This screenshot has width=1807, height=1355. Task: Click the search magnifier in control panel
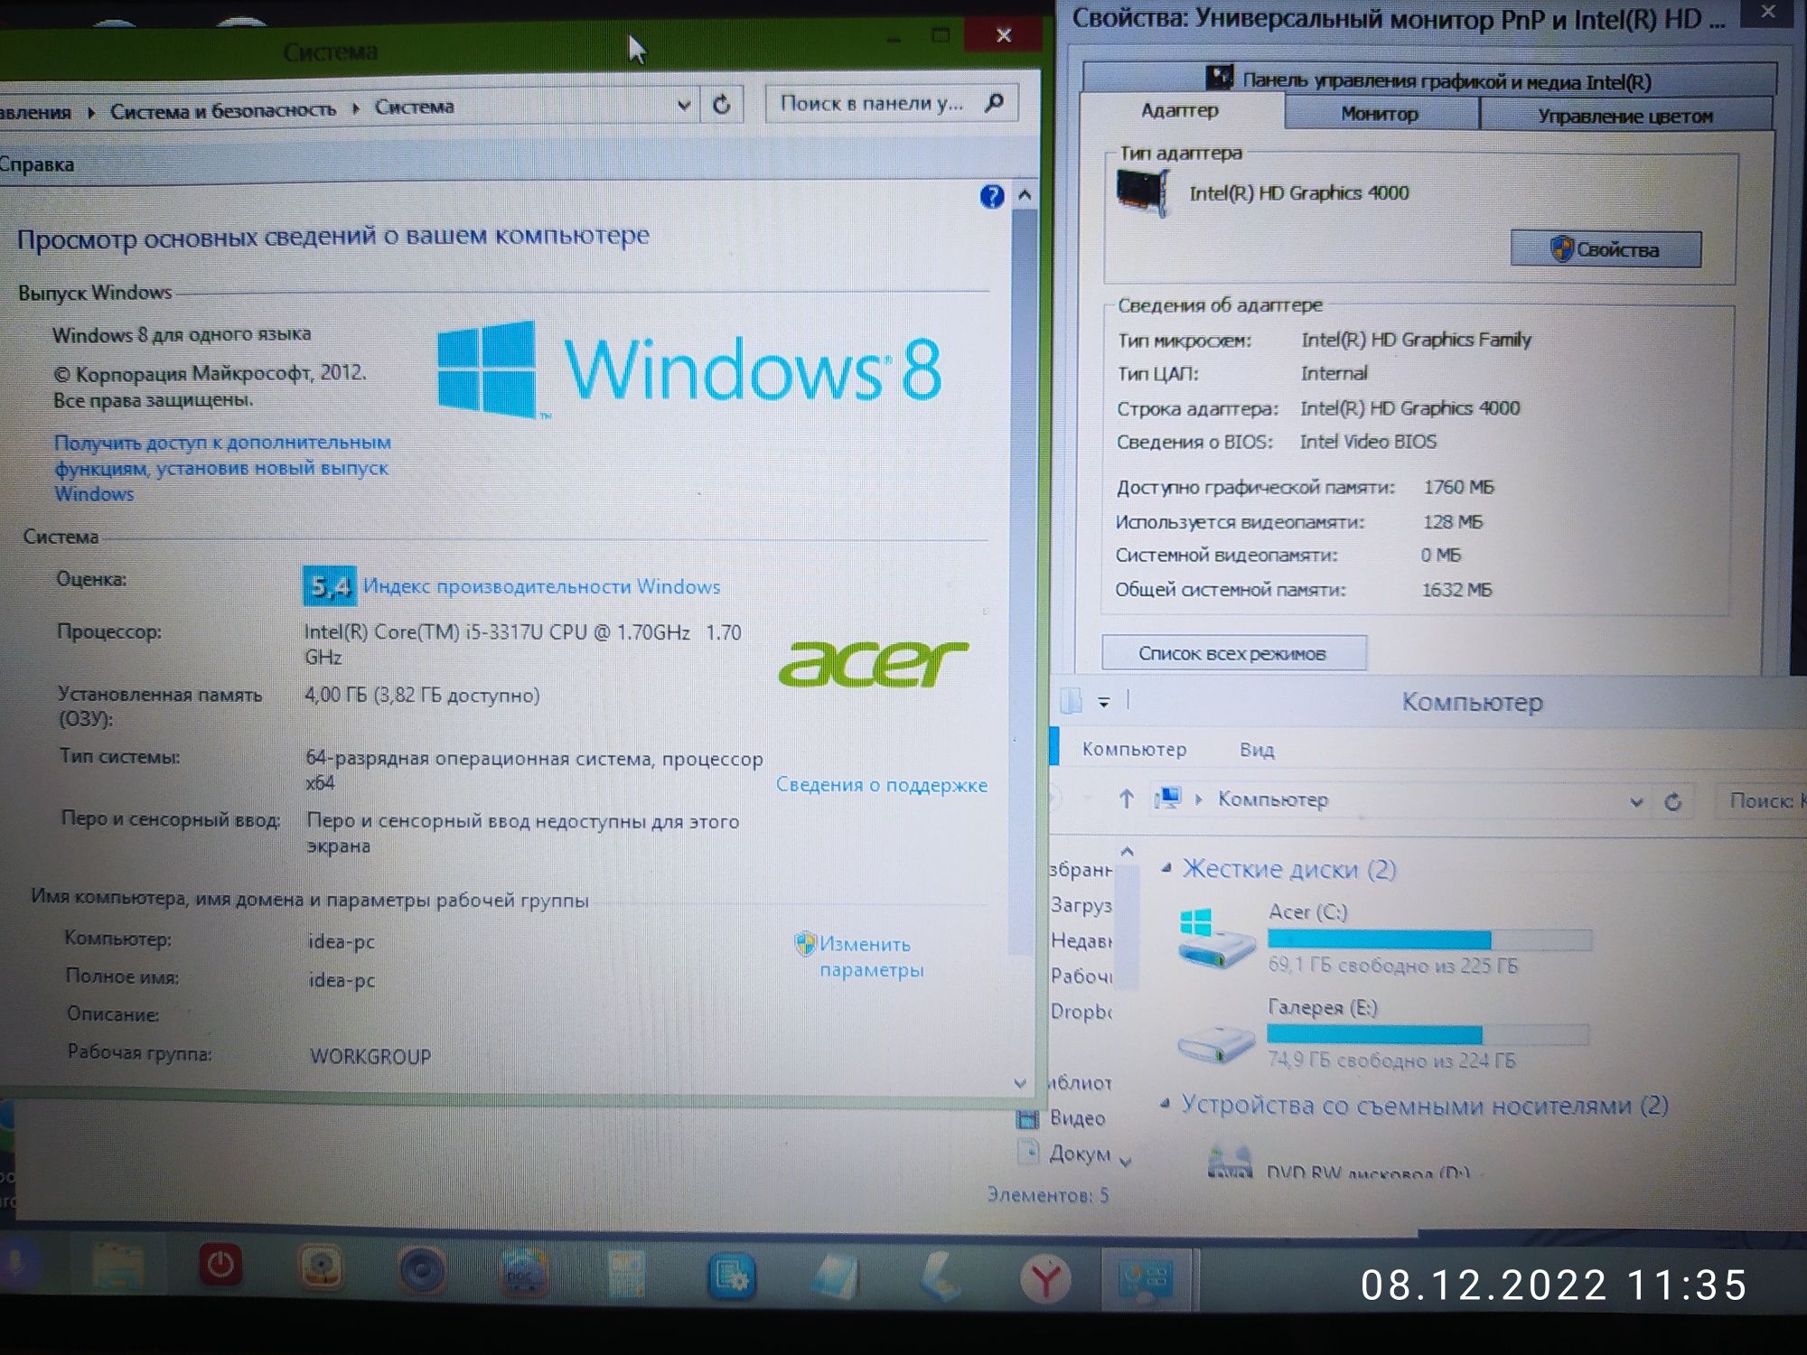[995, 102]
